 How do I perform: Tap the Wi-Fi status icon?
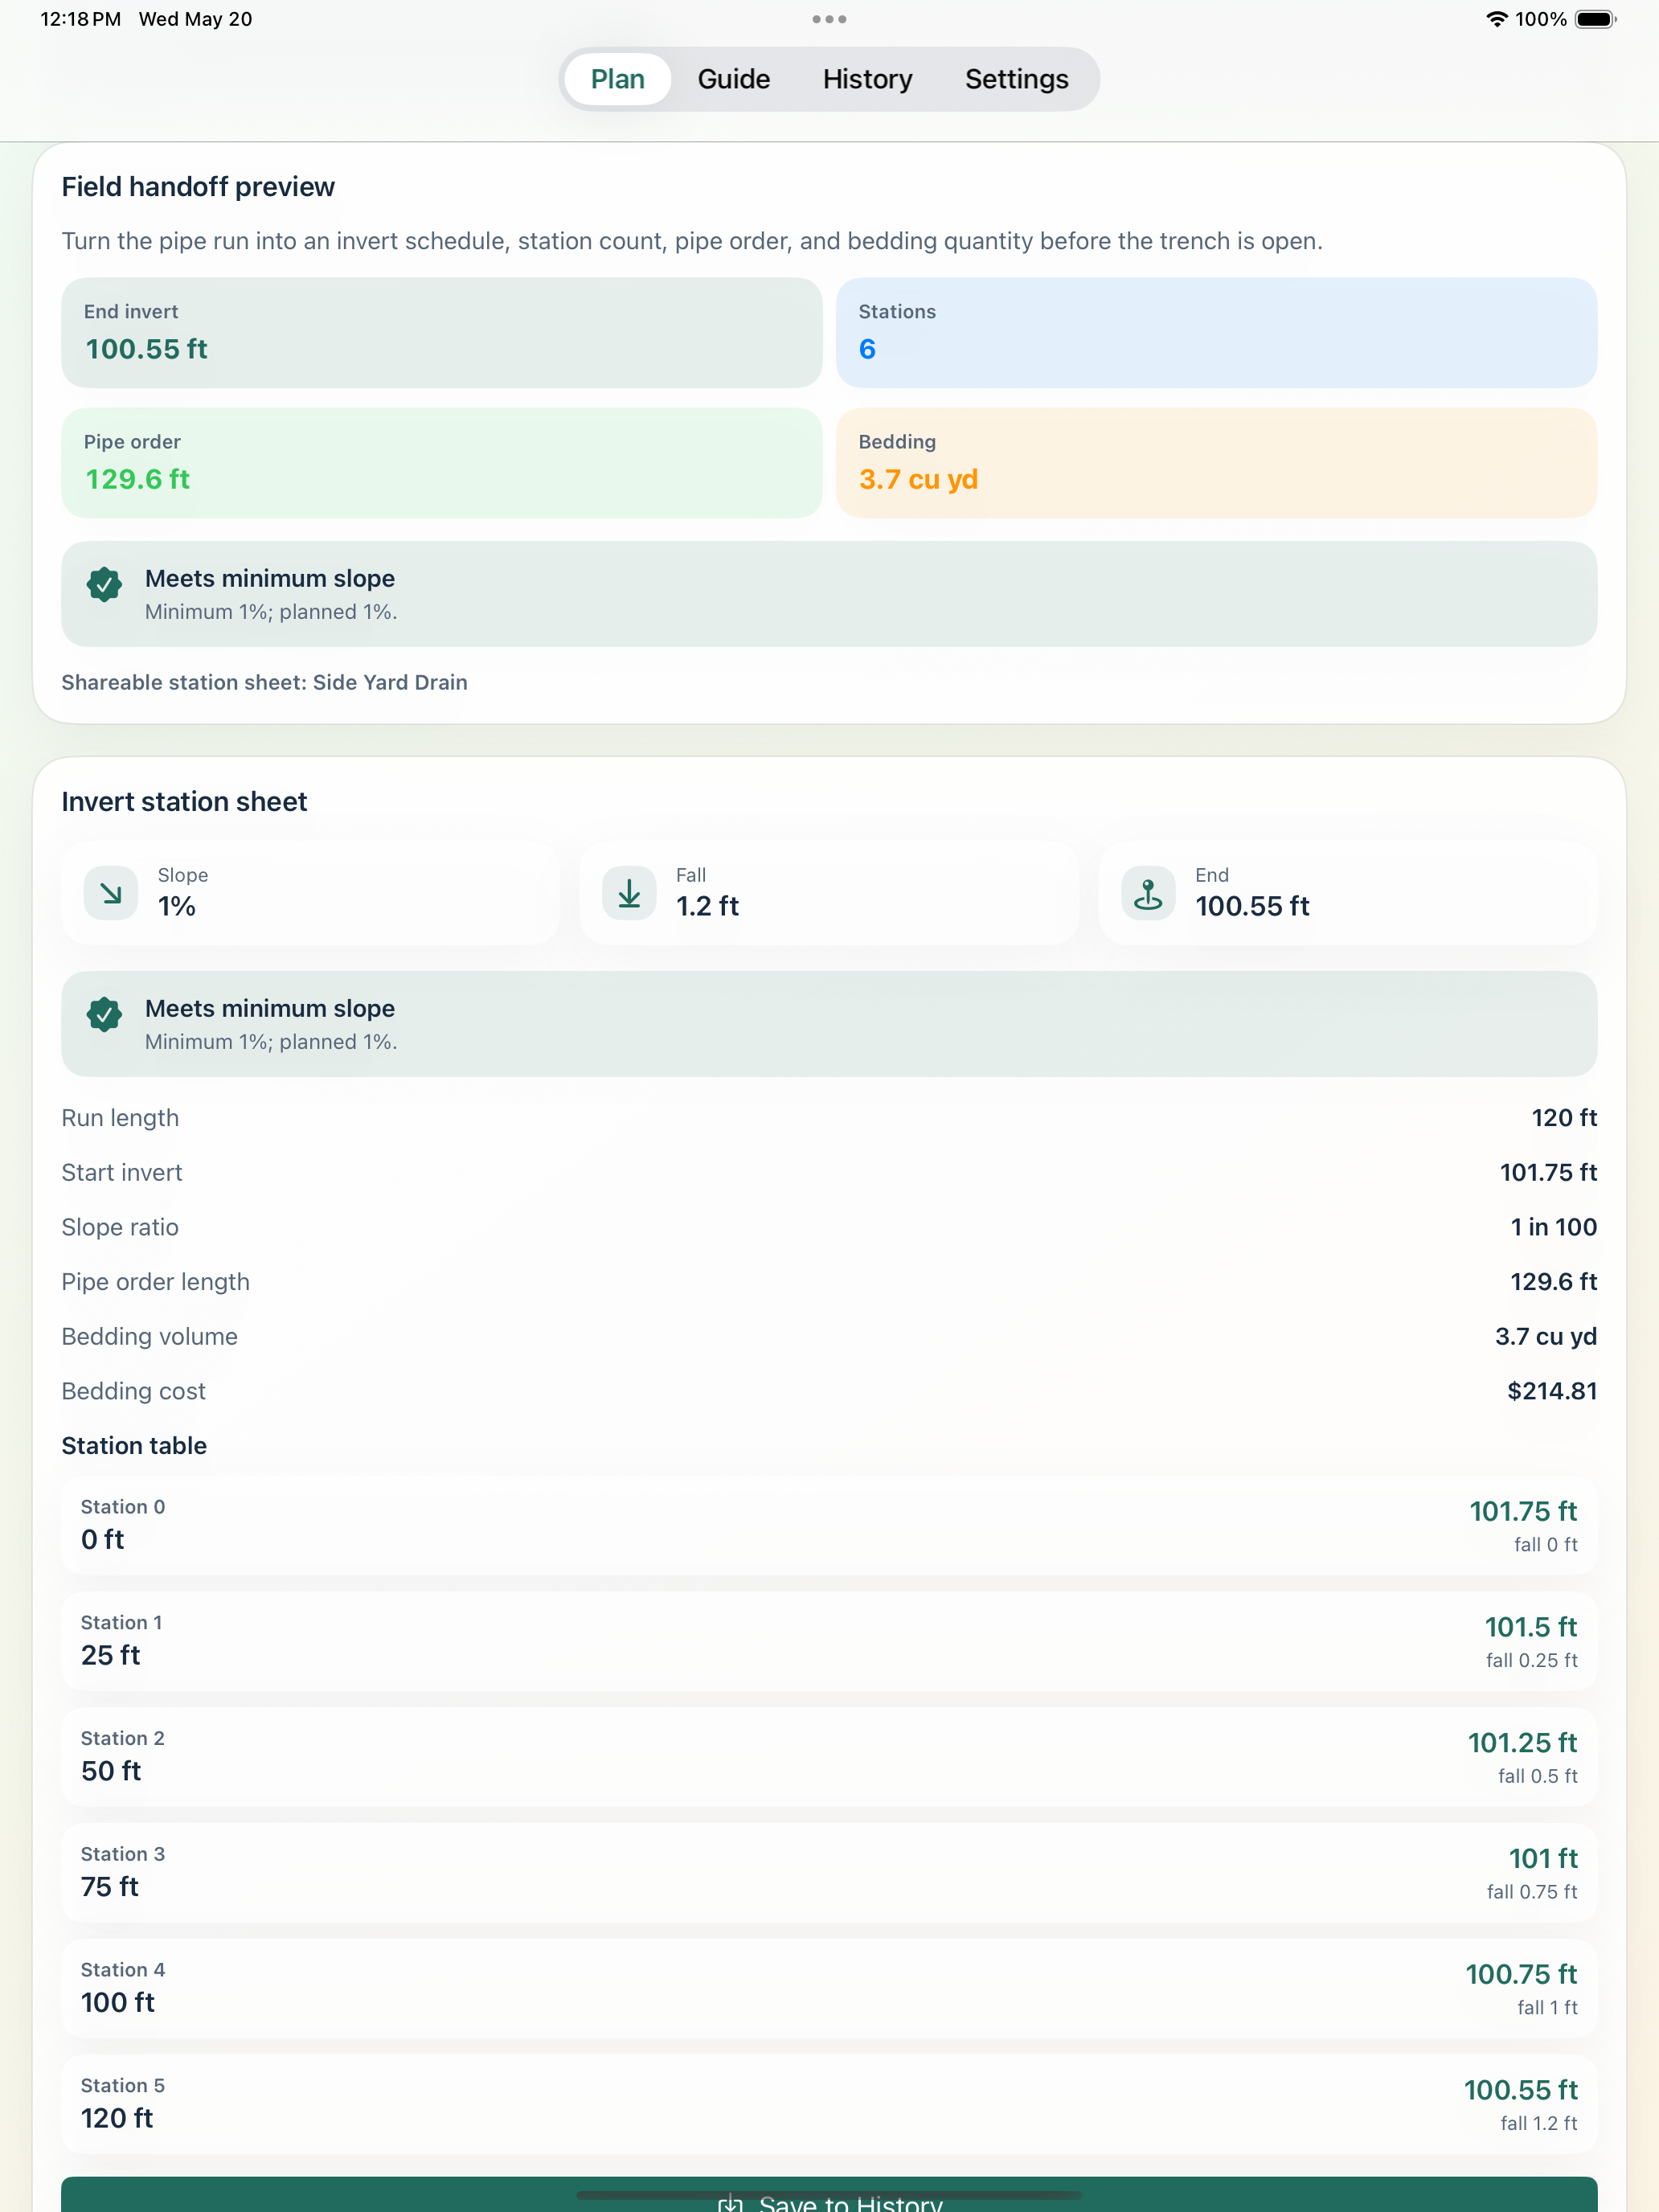pyautogui.click(x=1496, y=19)
